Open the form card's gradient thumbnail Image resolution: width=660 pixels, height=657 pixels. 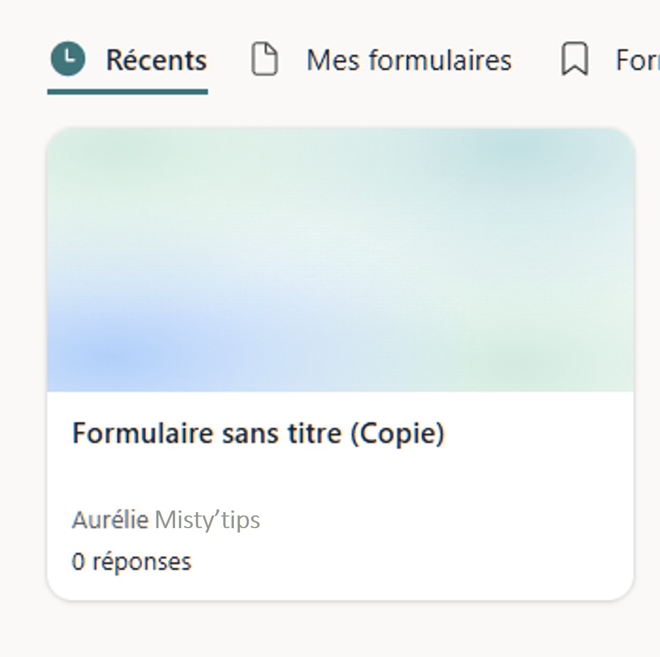click(340, 259)
